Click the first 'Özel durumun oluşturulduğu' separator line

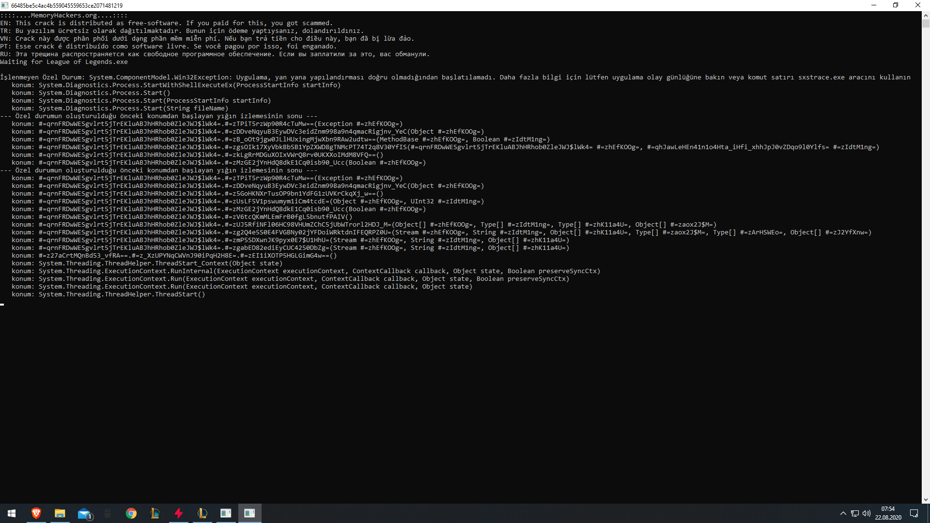(159, 116)
